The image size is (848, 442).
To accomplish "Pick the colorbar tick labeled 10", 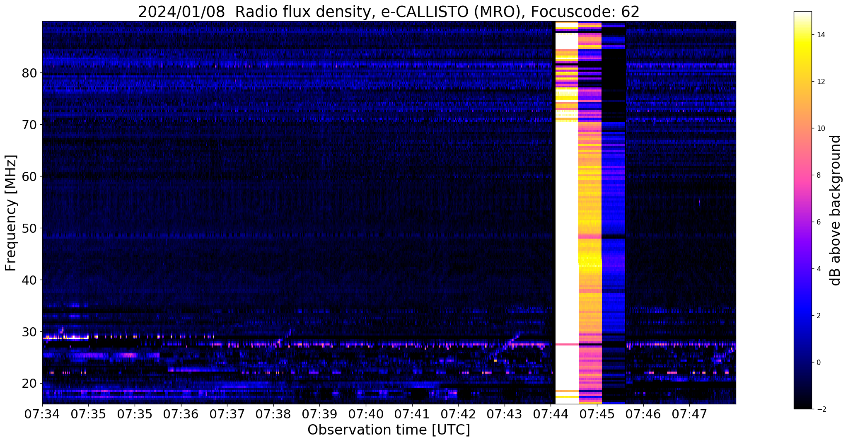I will pyautogui.click(x=821, y=128).
